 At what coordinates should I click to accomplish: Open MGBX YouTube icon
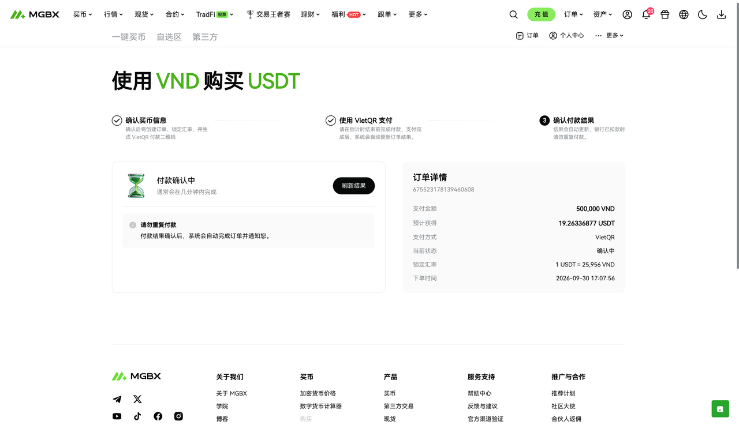coord(117,416)
